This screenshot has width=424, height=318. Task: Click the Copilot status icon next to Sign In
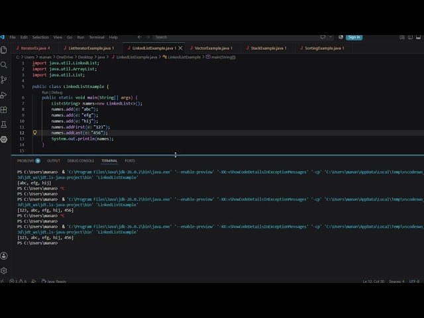(341, 37)
